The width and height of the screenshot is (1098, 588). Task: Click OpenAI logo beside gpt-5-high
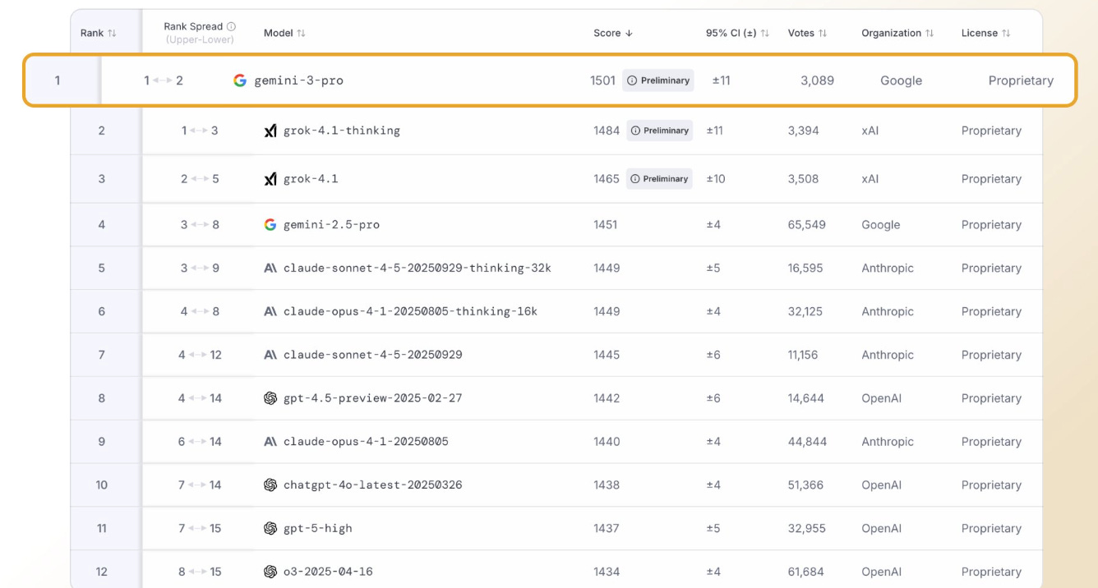click(270, 528)
